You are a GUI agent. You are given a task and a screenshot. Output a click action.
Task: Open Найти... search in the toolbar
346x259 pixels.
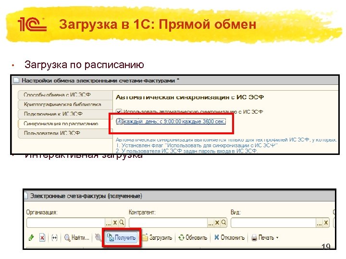click(76, 237)
